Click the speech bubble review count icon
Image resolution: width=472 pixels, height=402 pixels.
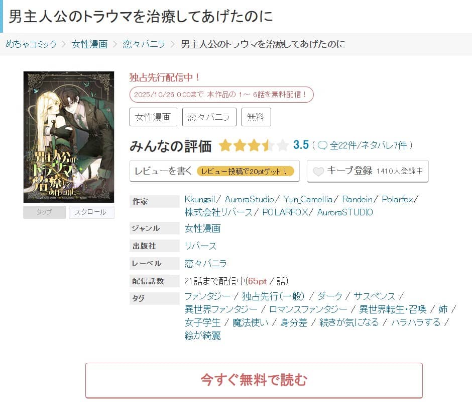(x=322, y=145)
